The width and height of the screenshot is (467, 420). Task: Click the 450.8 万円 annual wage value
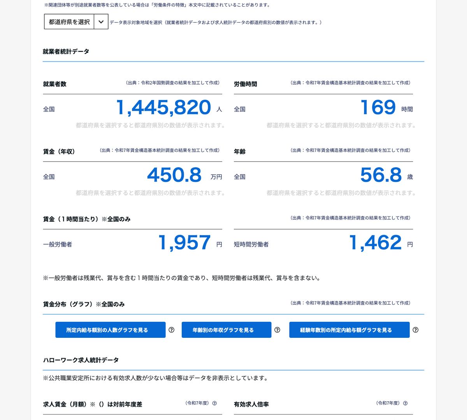(x=174, y=175)
